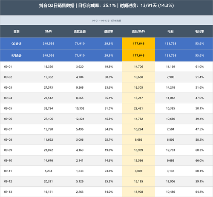
Task: Click highlighted 177,648 in Q2合计 row
Action: pos(138,43)
